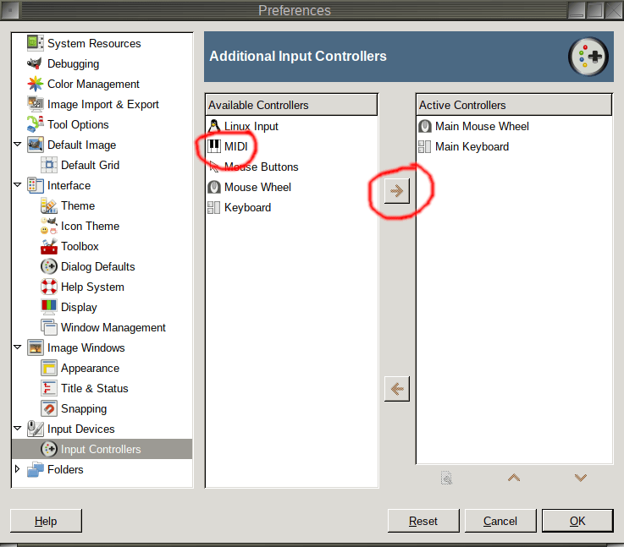The image size is (624, 547).
Task: Open the Snapping preferences page
Action: (x=102, y=408)
